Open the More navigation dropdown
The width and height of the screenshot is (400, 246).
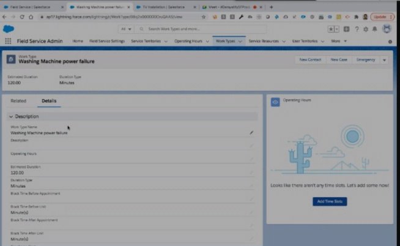pyautogui.click(x=339, y=41)
